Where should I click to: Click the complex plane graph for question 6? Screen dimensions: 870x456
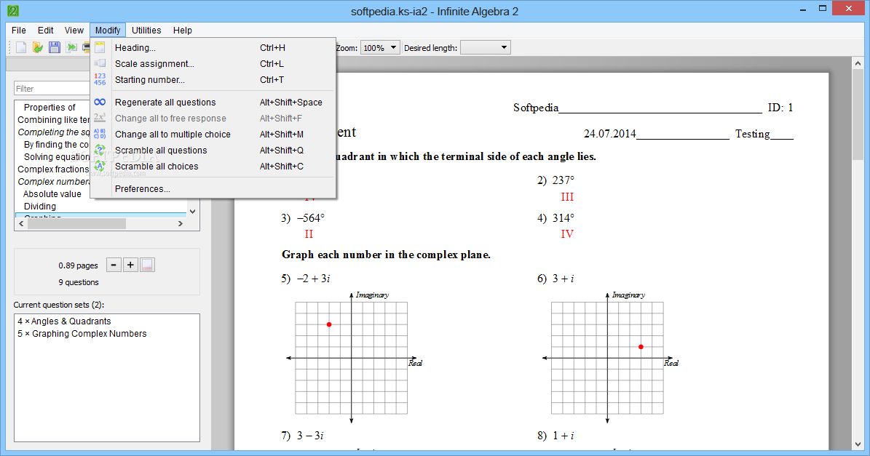click(608, 358)
